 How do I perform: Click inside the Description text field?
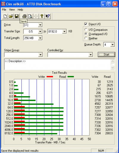pyautogui.click(x=57, y=64)
